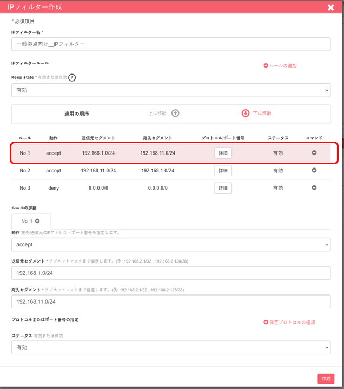Click the ルールの追加 link
The width and height of the screenshot is (344, 389).
tap(283, 65)
